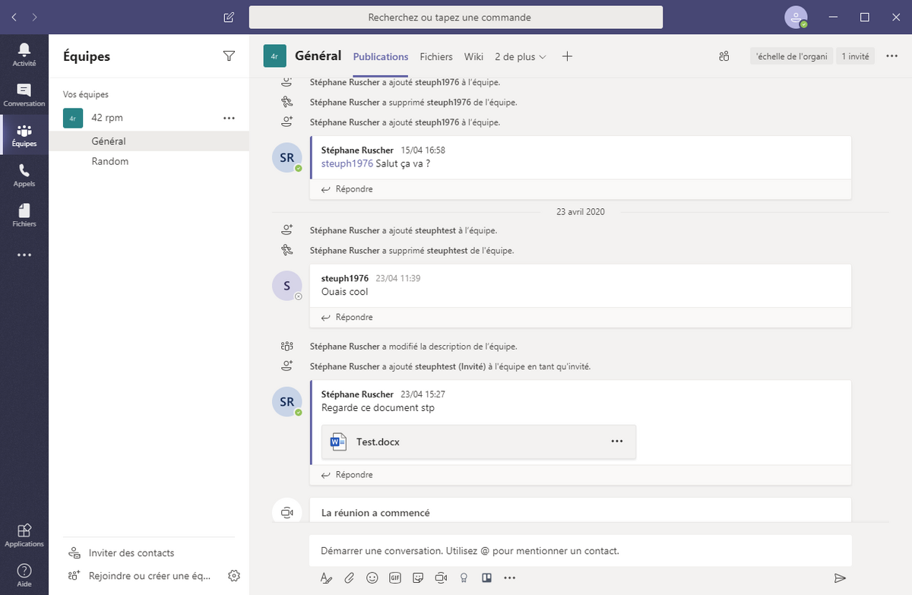Go forward with the right arrow

click(35, 17)
